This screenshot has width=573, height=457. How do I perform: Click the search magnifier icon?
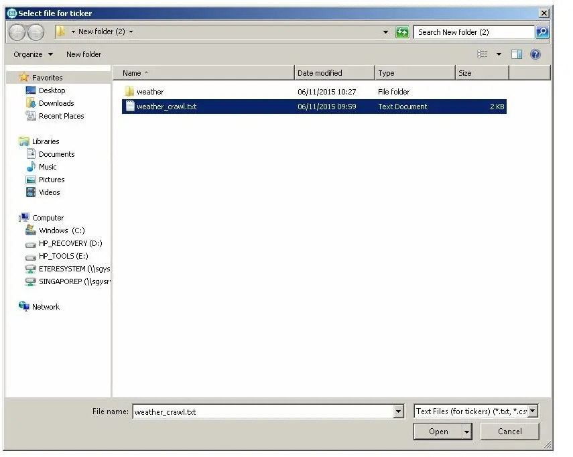542,32
